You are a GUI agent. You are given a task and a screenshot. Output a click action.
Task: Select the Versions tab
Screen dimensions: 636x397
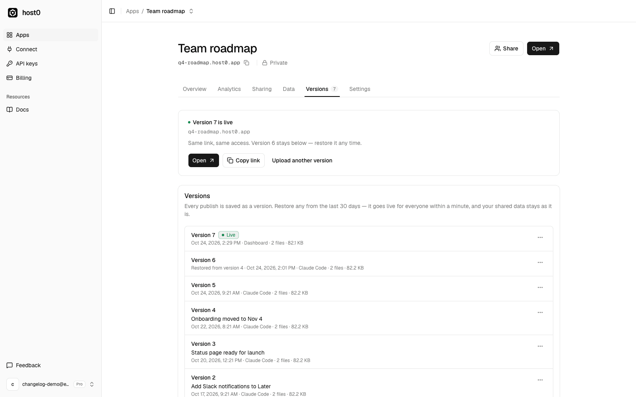322,89
